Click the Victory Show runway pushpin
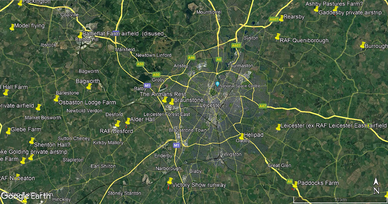This screenshot has width=388, height=204. pyautogui.click(x=170, y=181)
